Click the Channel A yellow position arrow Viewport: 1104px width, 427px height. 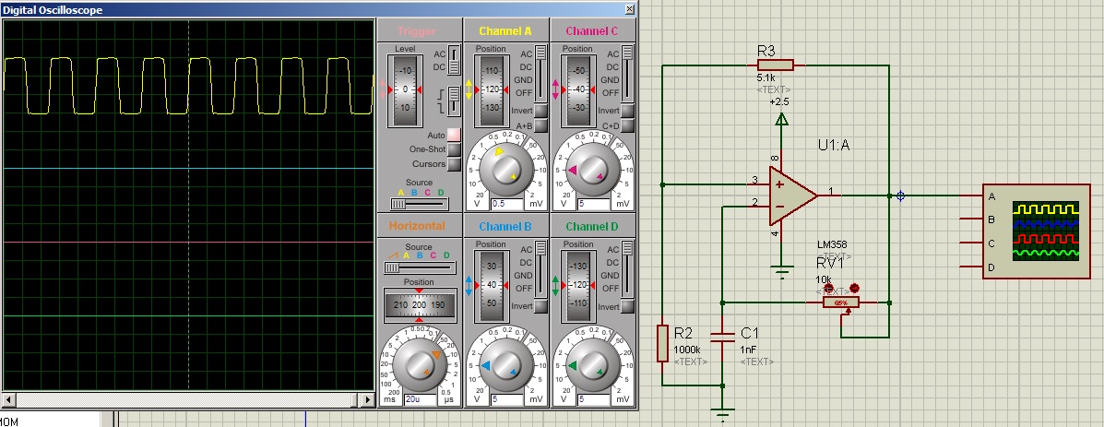pyautogui.click(x=469, y=90)
